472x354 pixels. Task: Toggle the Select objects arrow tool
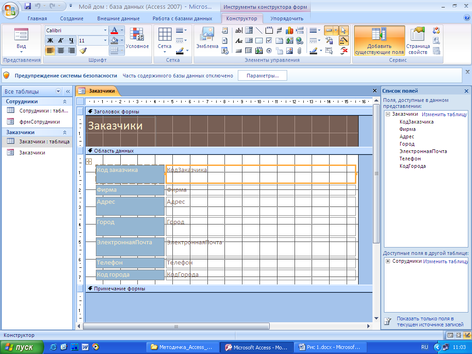coord(343,30)
